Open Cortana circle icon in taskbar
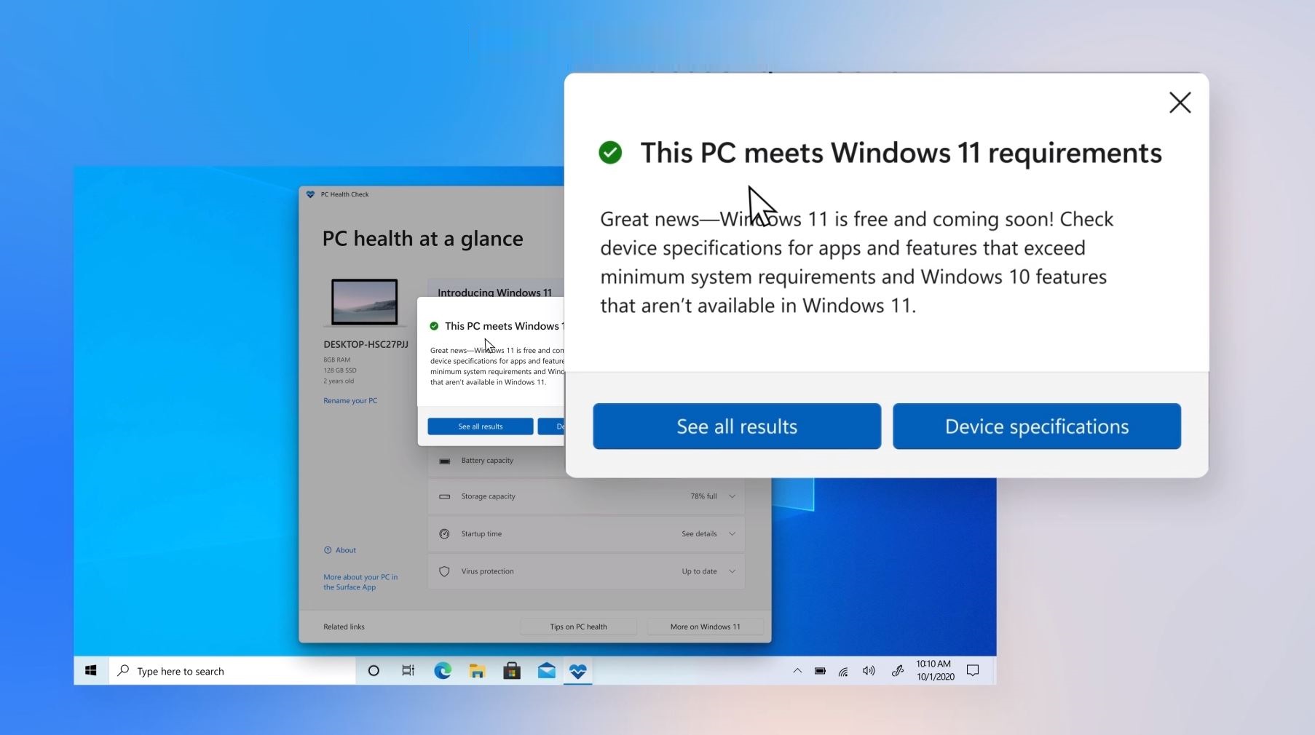Viewport: 1315px width, 735px height. (x=374, y=671)
